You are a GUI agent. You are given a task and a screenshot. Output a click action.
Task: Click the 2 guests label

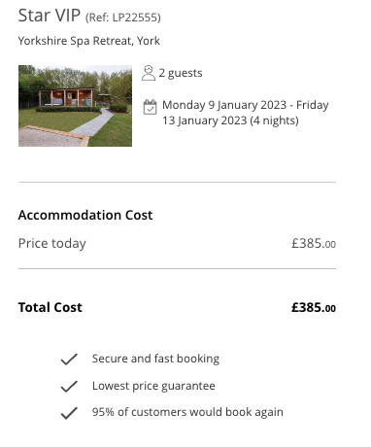[181, 73]
